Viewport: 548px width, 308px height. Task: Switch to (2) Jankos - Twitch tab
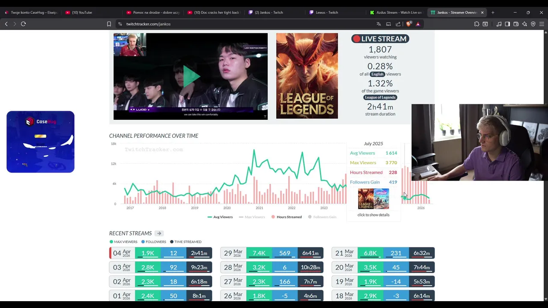pyautogui.click(x=274, y=12)
